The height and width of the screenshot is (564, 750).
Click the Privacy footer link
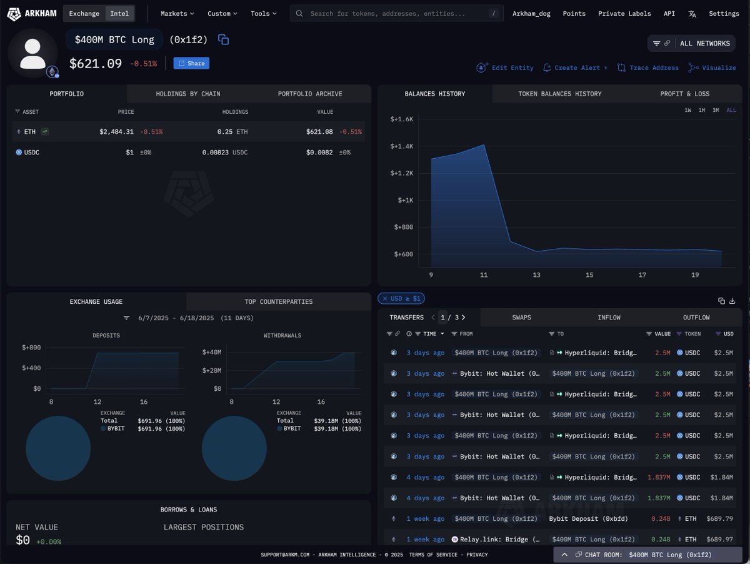coord(477,555)
